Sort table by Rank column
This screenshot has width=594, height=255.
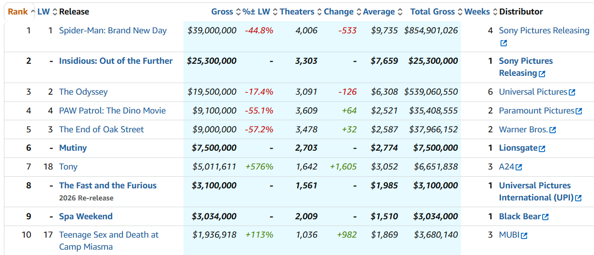coord(21,12)
